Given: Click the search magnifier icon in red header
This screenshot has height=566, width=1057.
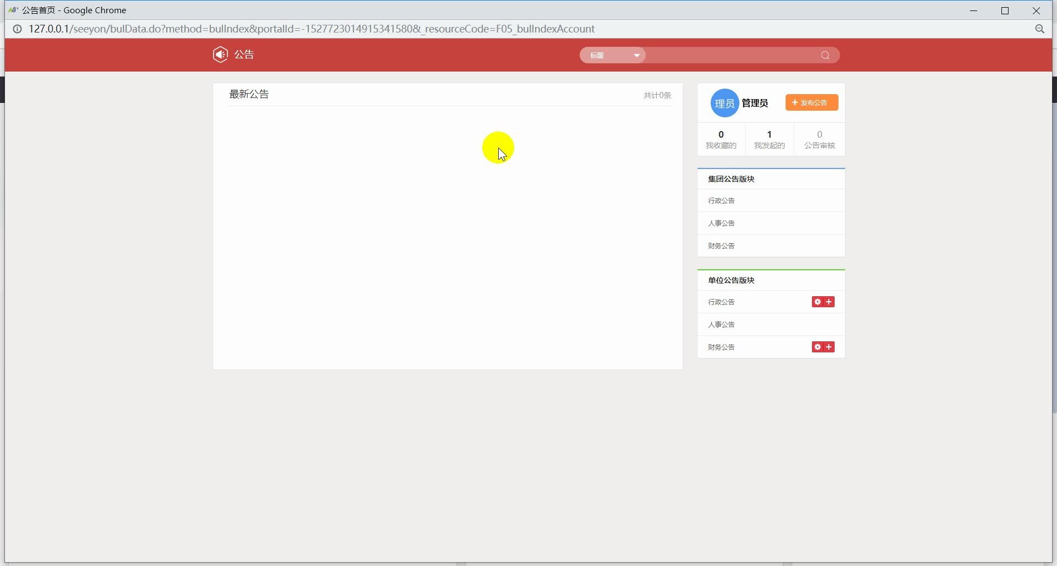Looking at the screenshot, I should (825, 55).
